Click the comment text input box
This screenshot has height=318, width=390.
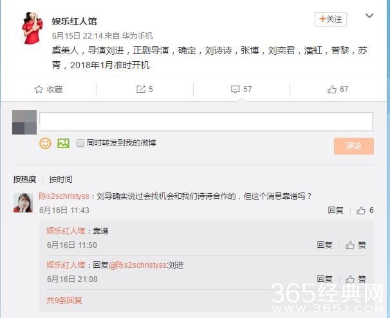[206, 122]
